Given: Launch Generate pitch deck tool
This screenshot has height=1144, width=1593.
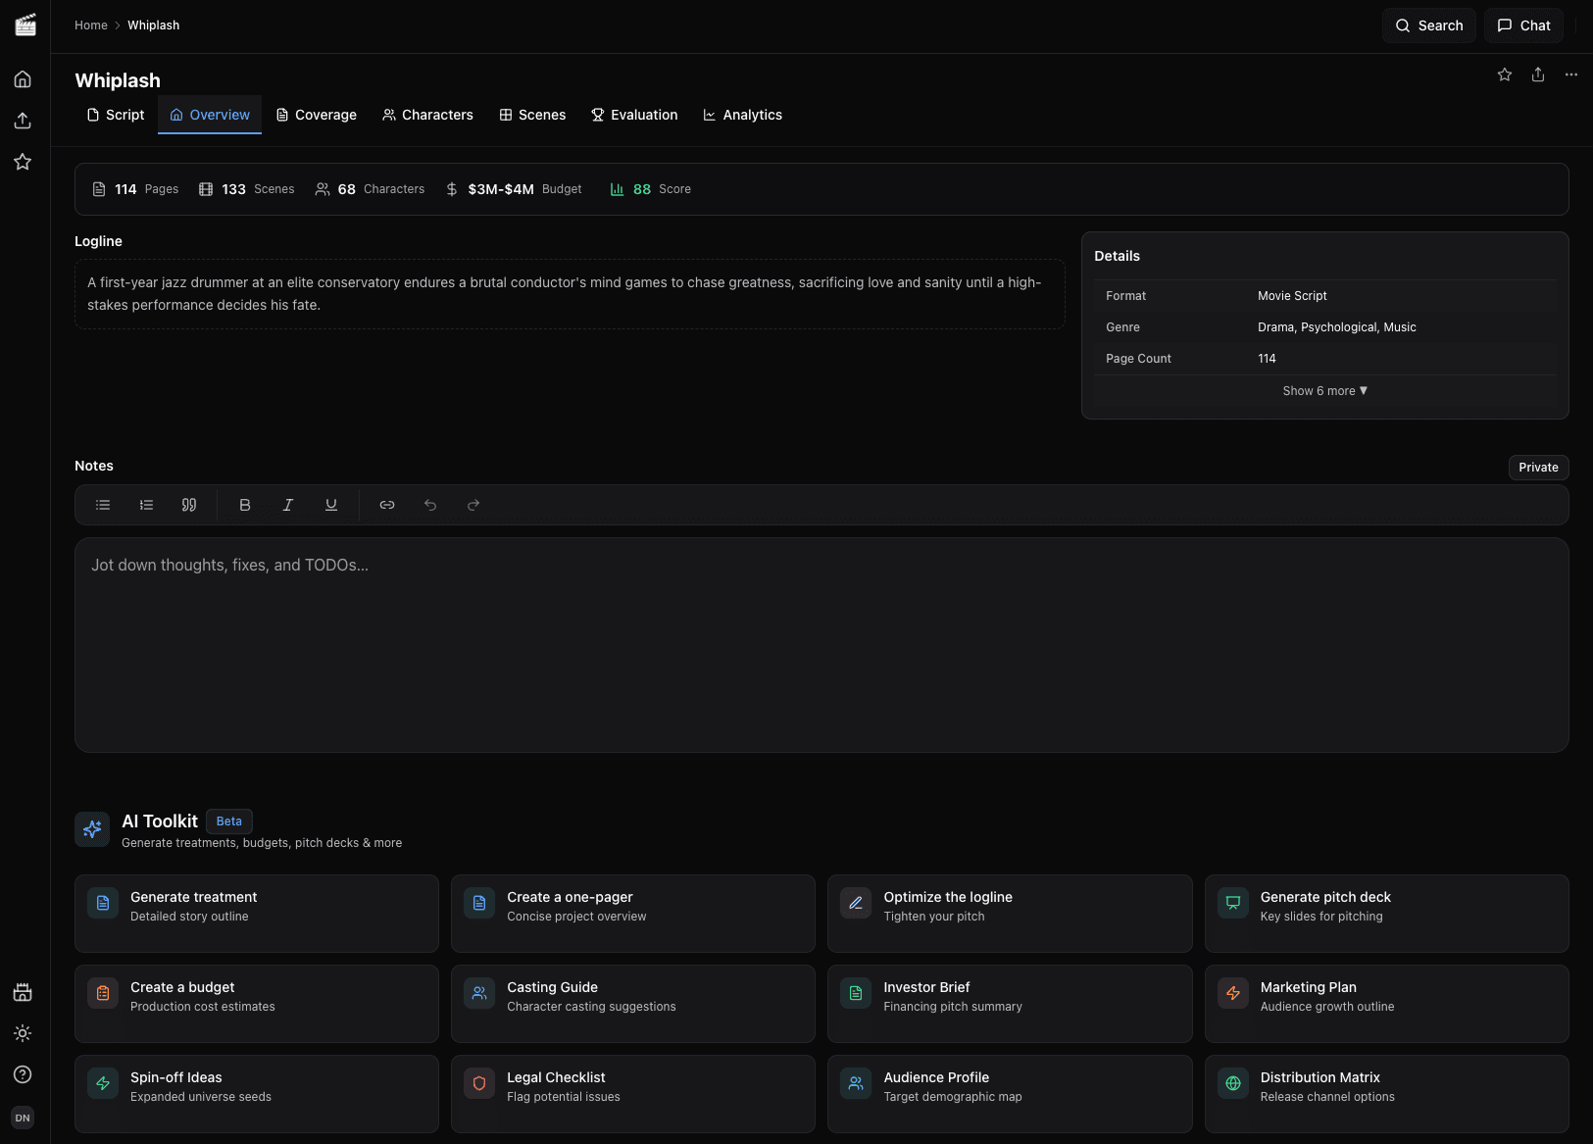Looking at the screenshot, I should (x=1385, y=913).
